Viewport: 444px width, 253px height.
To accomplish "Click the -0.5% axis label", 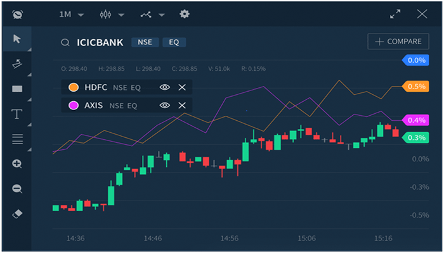I will (x=419, y=216).
